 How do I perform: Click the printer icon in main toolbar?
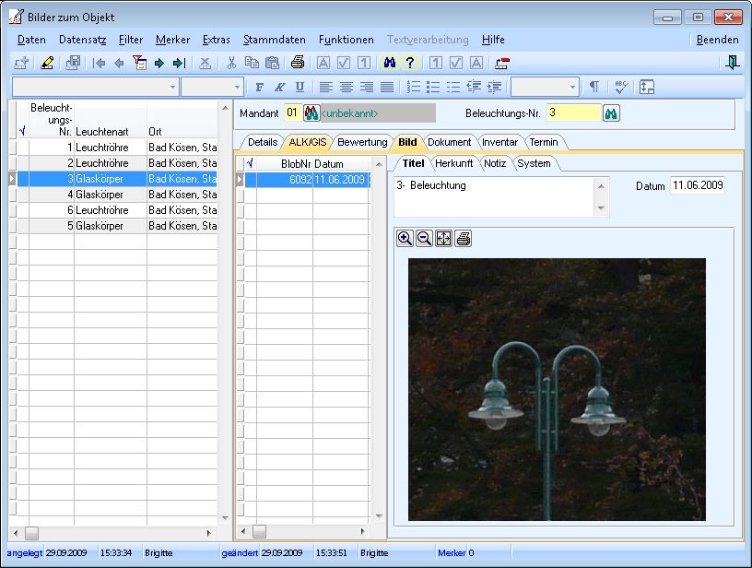click(x=298, y=63)
